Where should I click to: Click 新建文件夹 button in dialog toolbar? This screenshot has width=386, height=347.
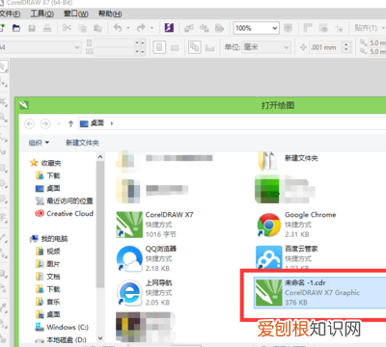tap(82, 143)
